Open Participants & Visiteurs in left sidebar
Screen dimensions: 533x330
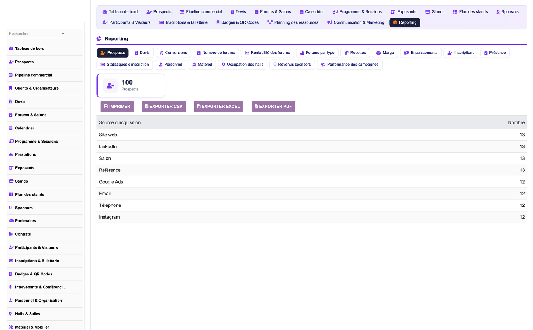pos(45,248)
